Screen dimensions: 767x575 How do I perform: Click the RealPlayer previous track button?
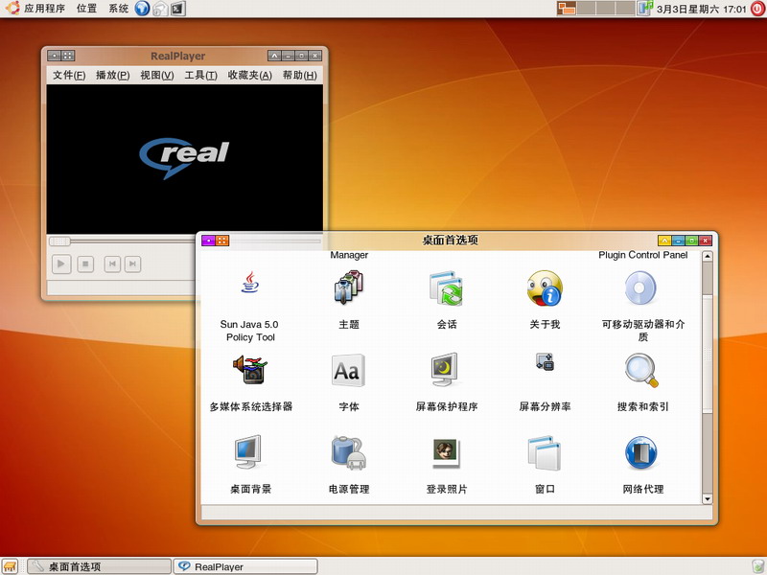pyautogui.click(x=112, y=264)
